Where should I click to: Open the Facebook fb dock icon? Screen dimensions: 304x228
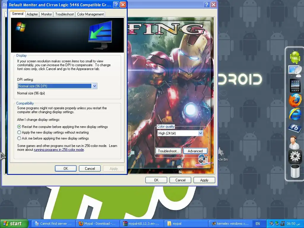(295, 128)
